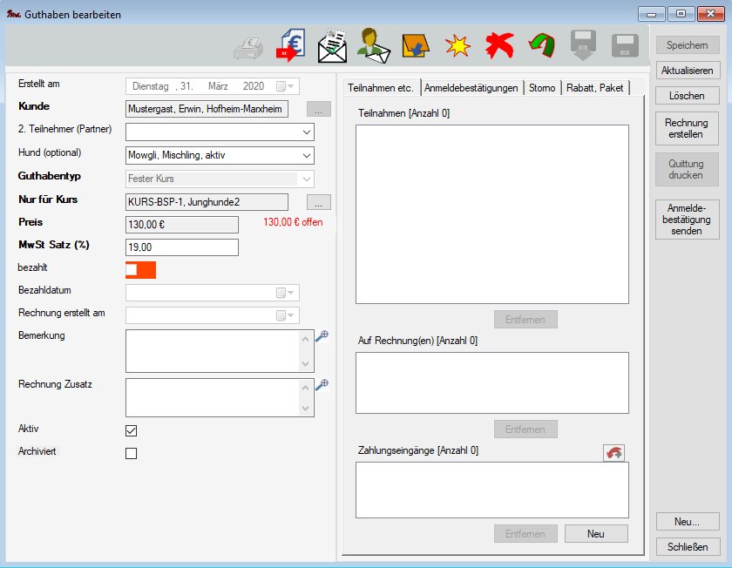The image size is (732, 568).
Task: Toggle the bezahlt switch
Action: [x=140, y=270]
